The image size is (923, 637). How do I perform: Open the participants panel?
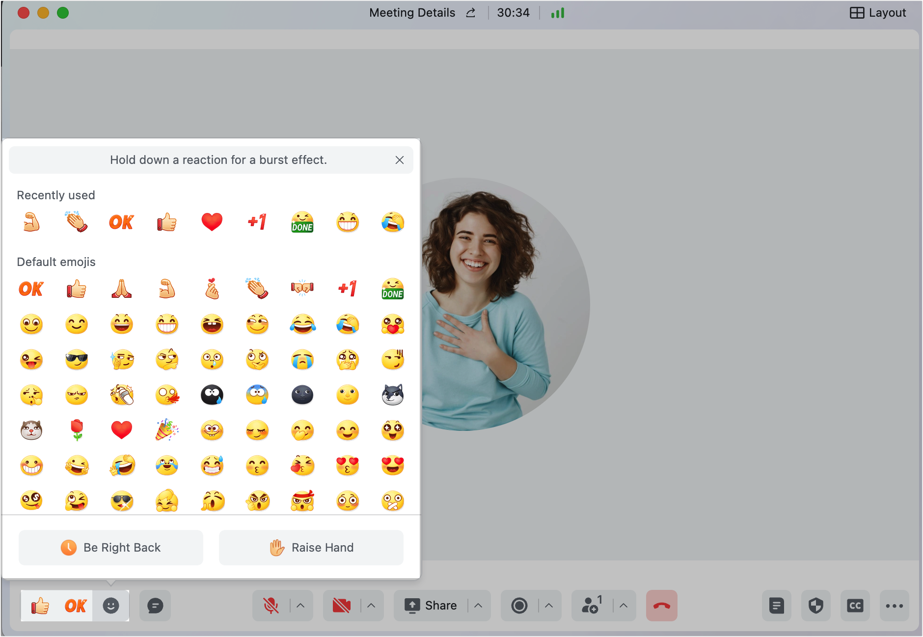592,606
